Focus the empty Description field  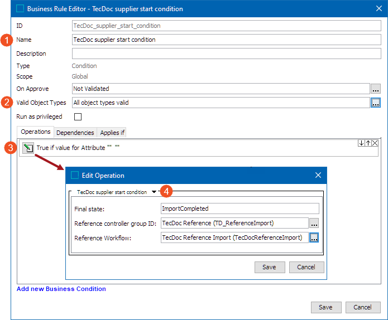pyautogui.click(x=227, y=54)
